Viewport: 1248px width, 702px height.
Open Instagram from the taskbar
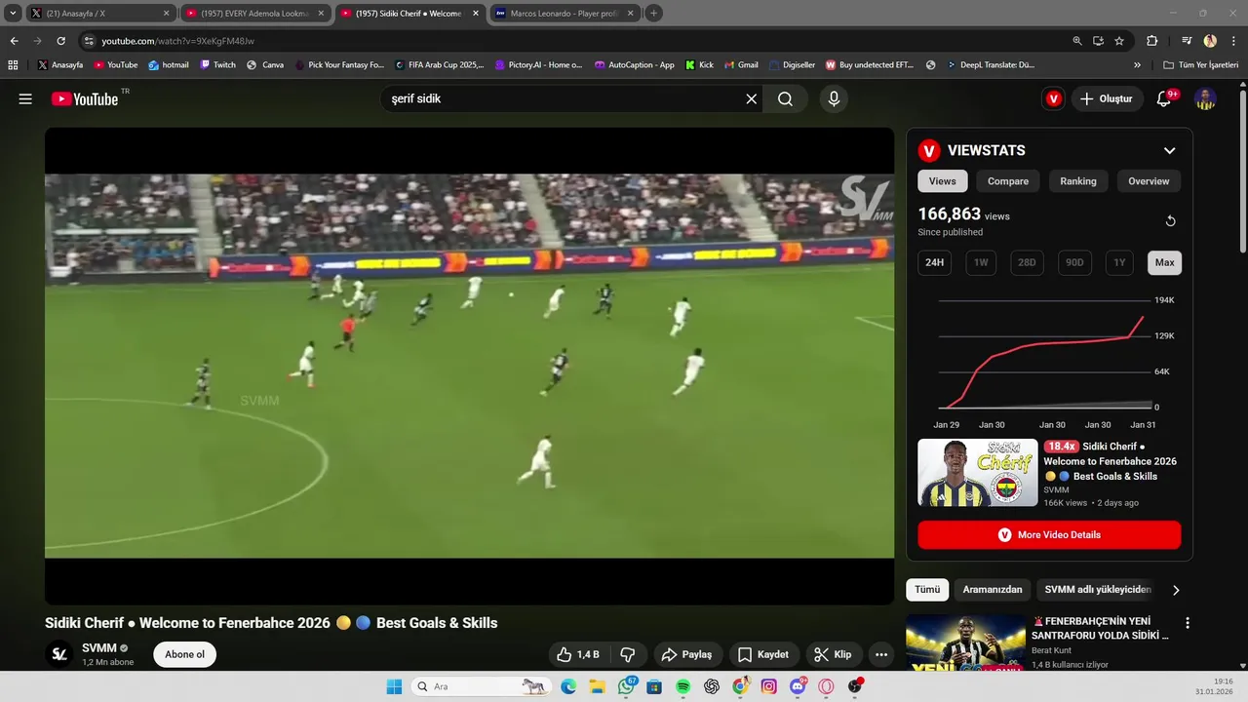(x=769, y=686)
